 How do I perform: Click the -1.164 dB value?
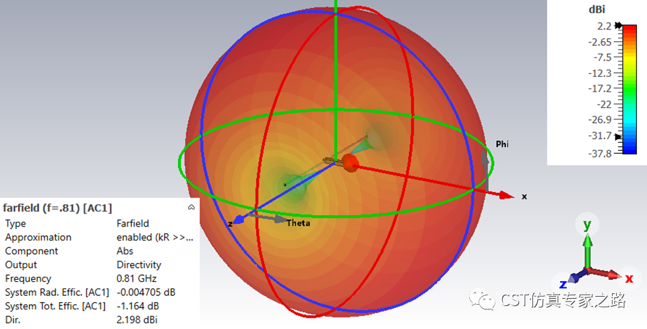pos(137,306)
